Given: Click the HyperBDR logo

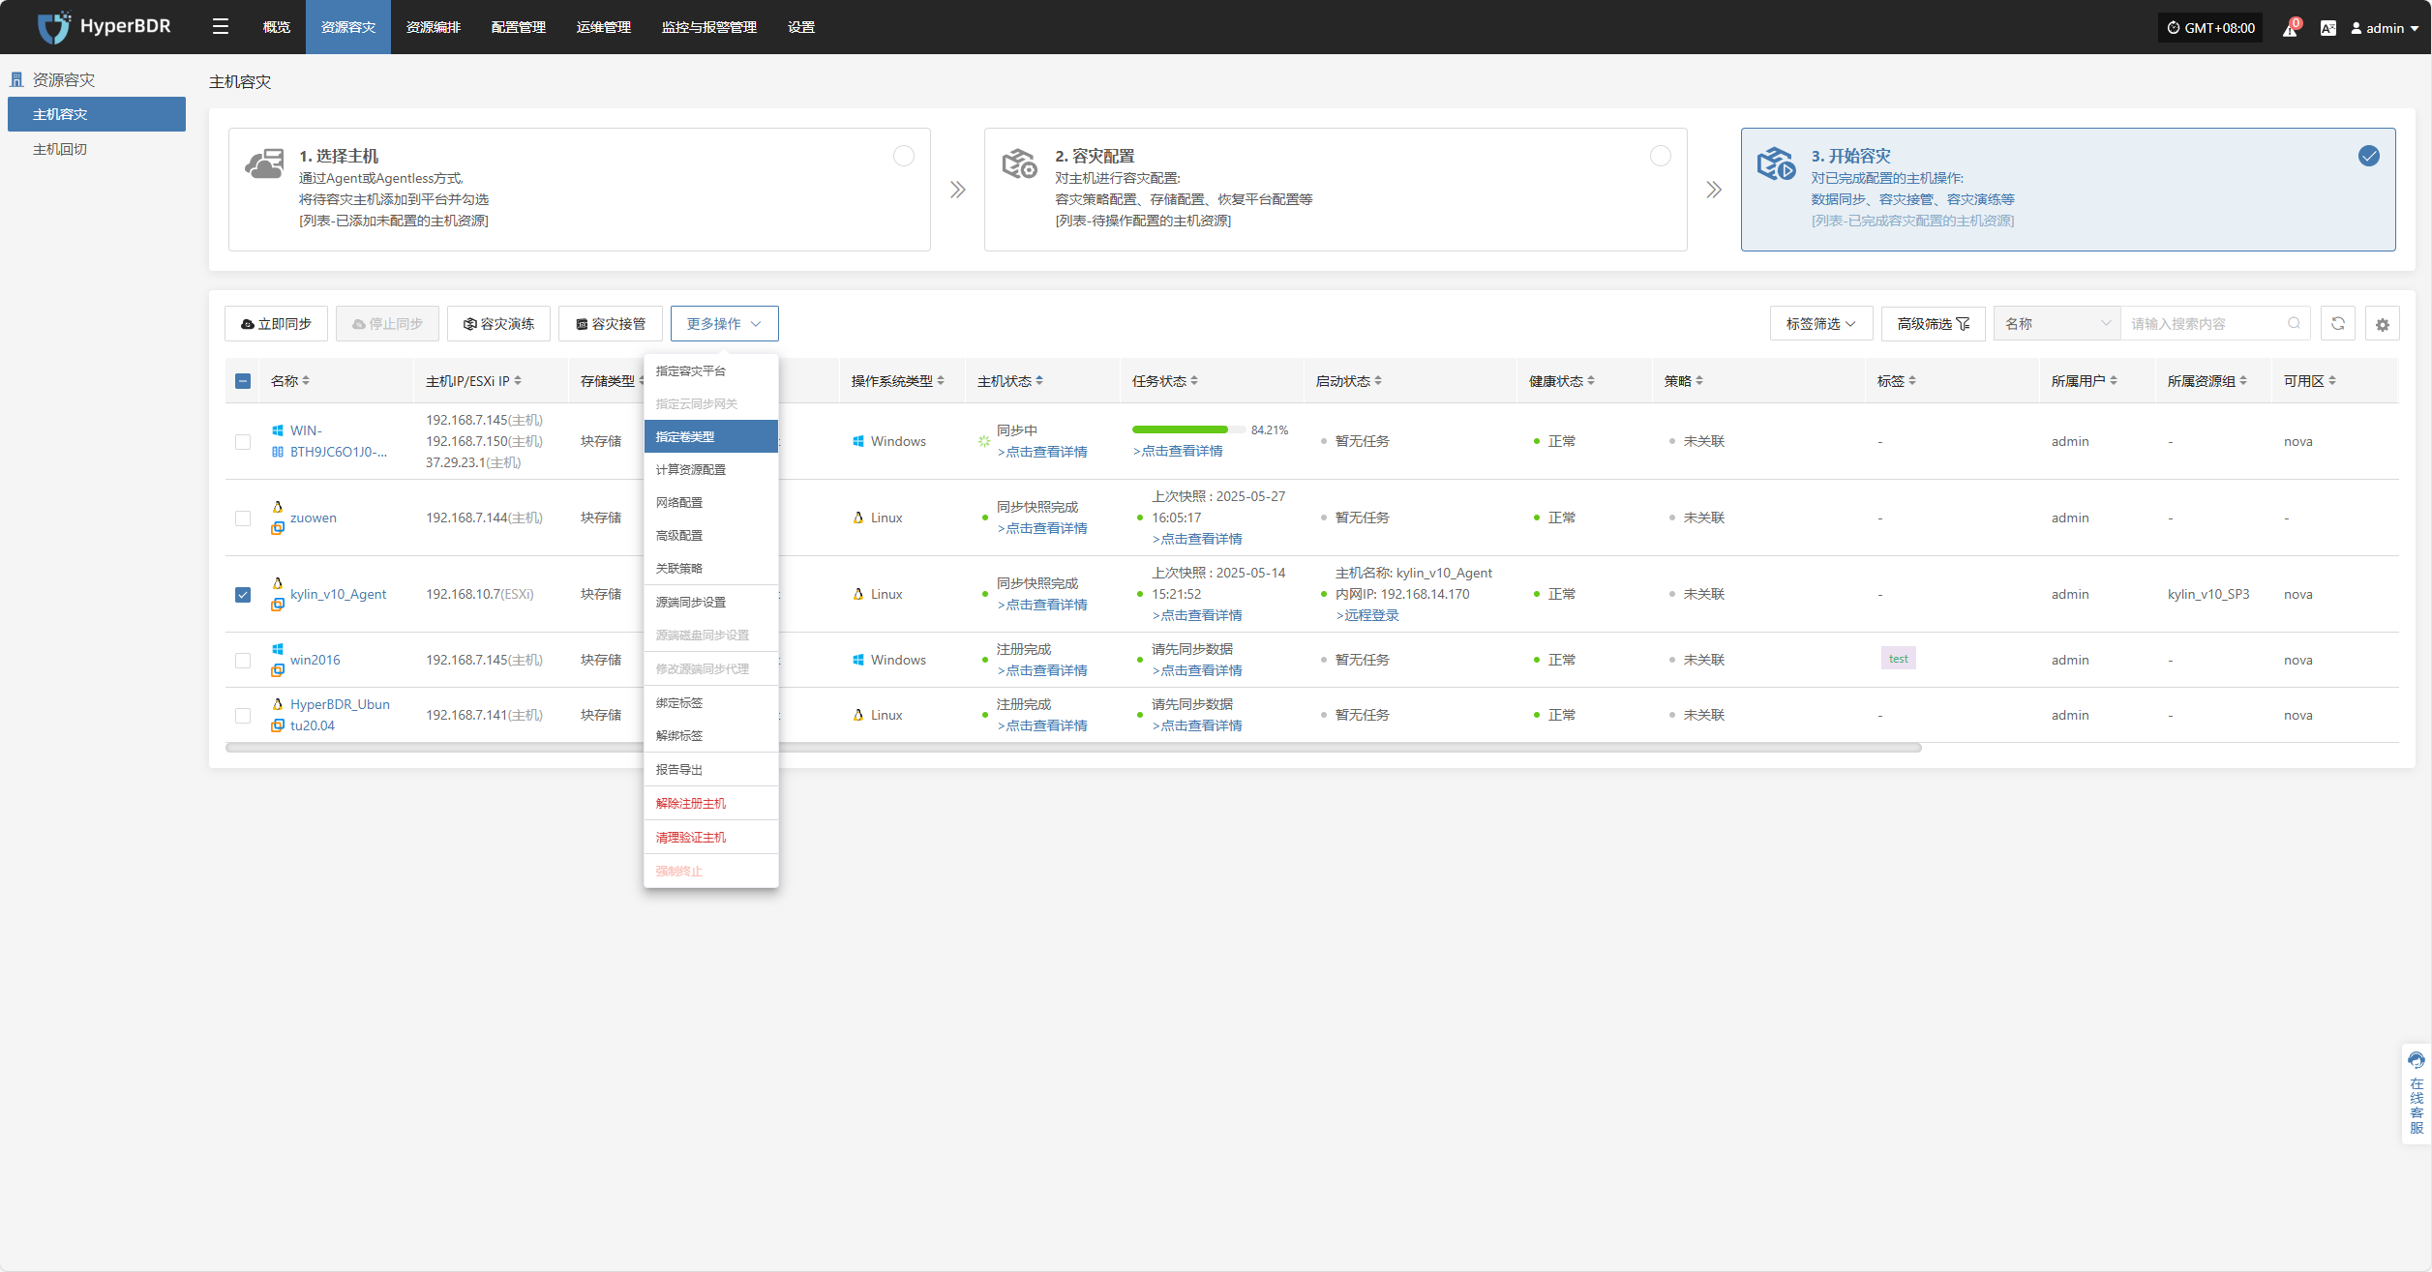Looking at the screenshot, I should [104, 27].
